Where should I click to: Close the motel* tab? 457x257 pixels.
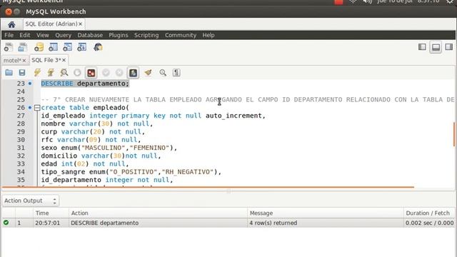(24, 61)
